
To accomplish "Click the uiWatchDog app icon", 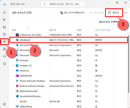I will tap(17, 106).
